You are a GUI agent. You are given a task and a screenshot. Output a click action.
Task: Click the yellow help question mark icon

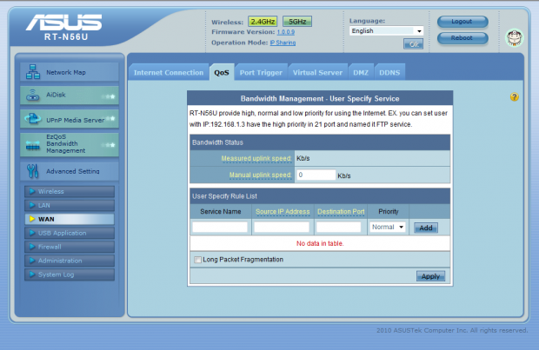pos(515,97)
